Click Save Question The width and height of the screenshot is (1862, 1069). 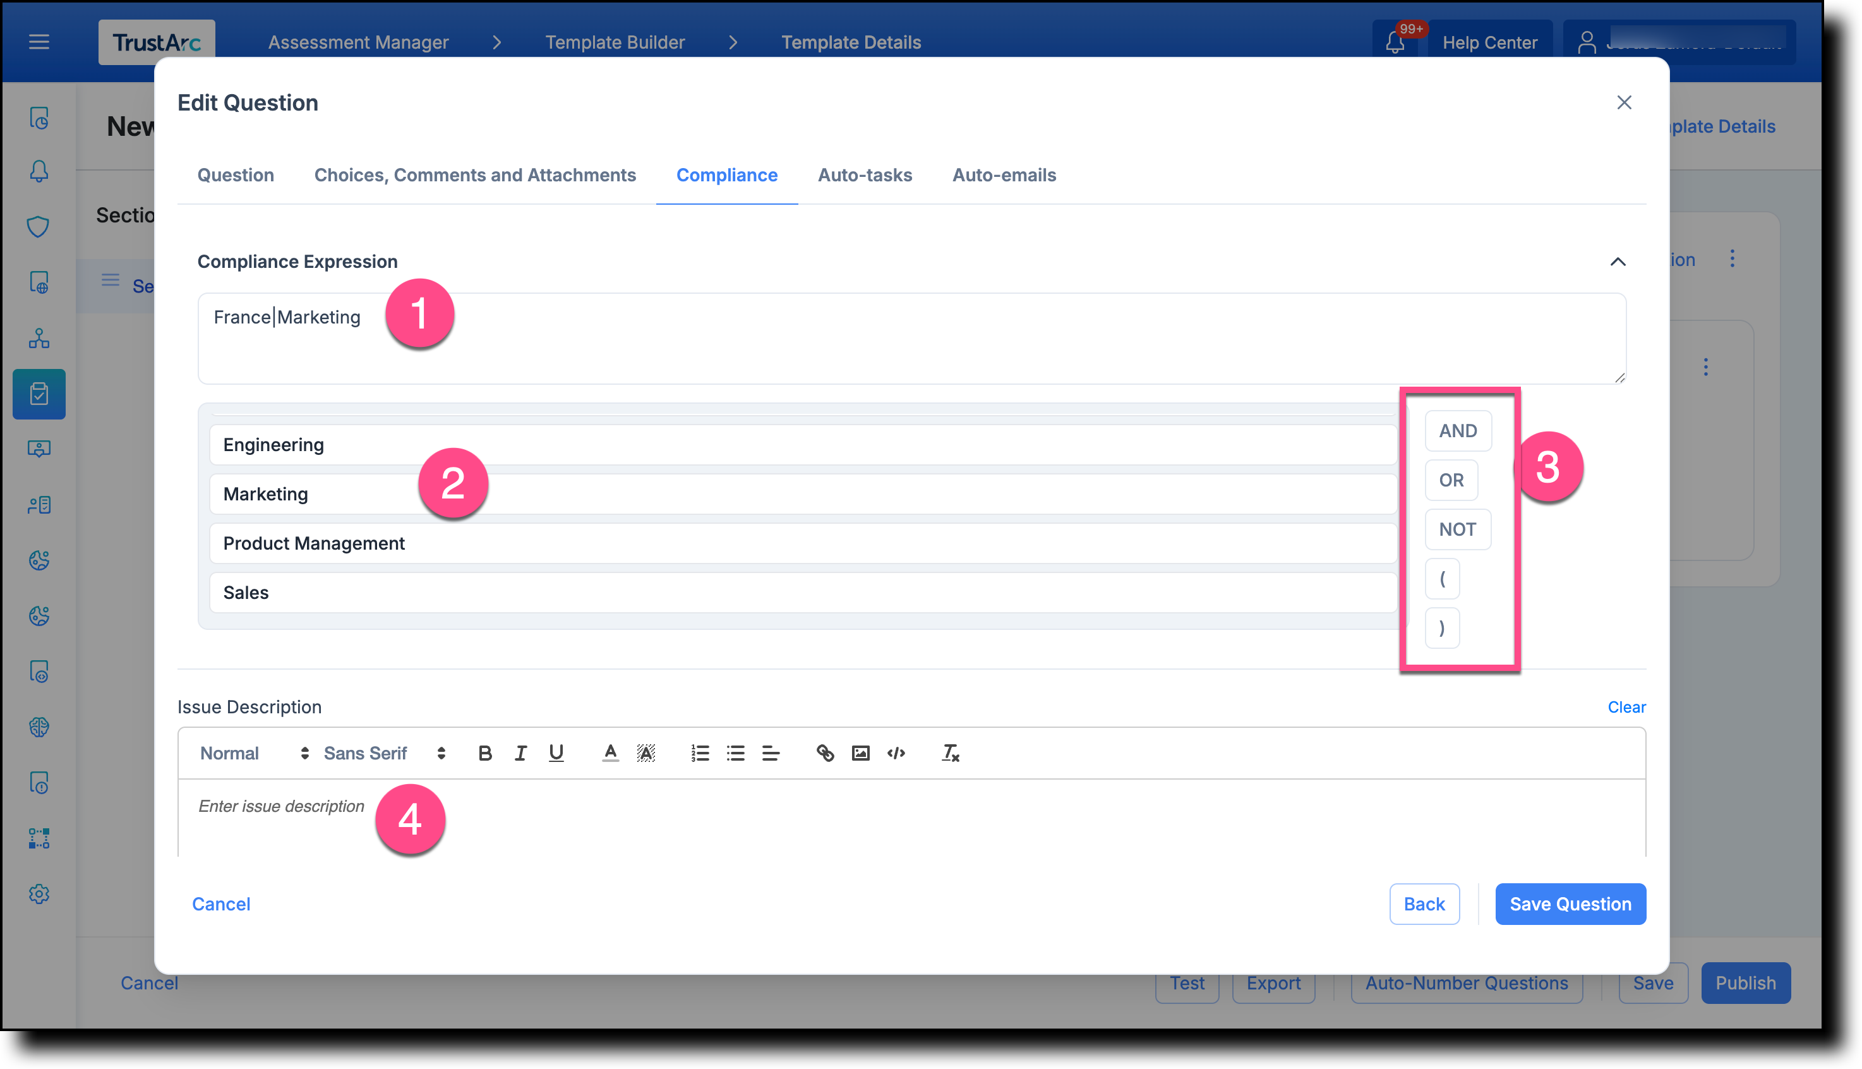pos(1570,904)
